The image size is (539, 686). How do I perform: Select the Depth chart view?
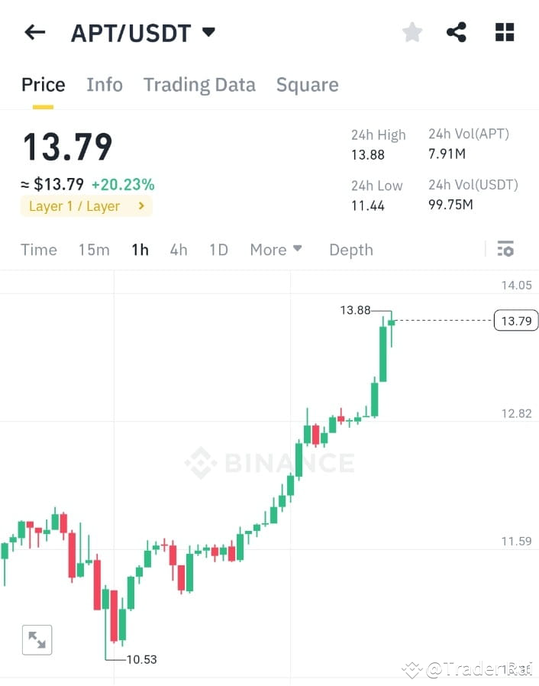[350, 249]
